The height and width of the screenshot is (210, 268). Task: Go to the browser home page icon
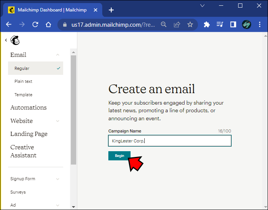click(48, 24)
